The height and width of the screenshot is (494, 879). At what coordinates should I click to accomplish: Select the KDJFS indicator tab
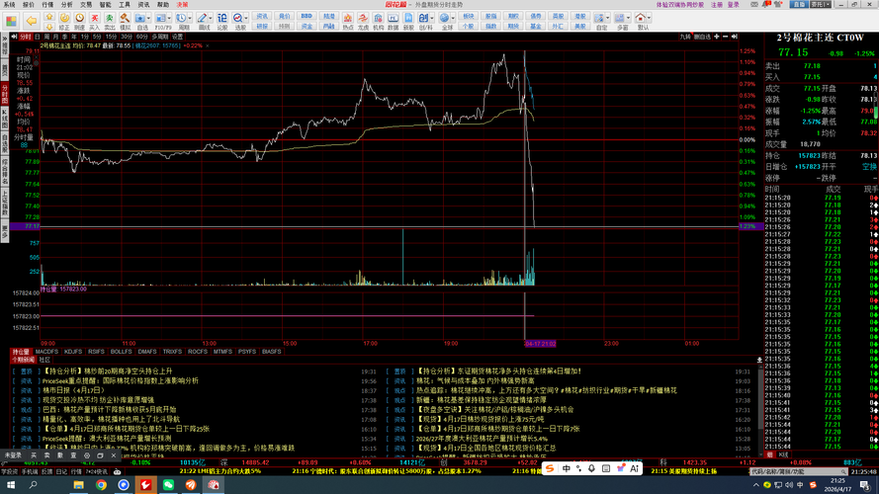(73, 352)
